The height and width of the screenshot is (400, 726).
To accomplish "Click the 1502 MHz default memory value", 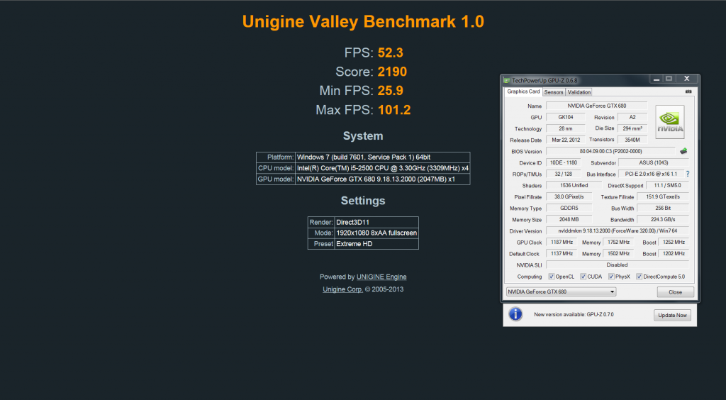I will (x=618, y=254).
